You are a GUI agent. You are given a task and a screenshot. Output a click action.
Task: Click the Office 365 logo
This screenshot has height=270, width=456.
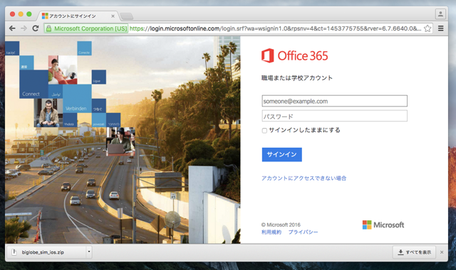point(294,55)
